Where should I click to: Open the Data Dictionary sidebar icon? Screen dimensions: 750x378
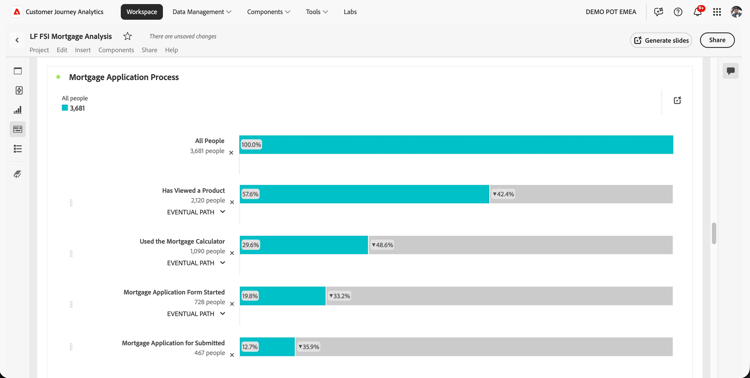18,174
